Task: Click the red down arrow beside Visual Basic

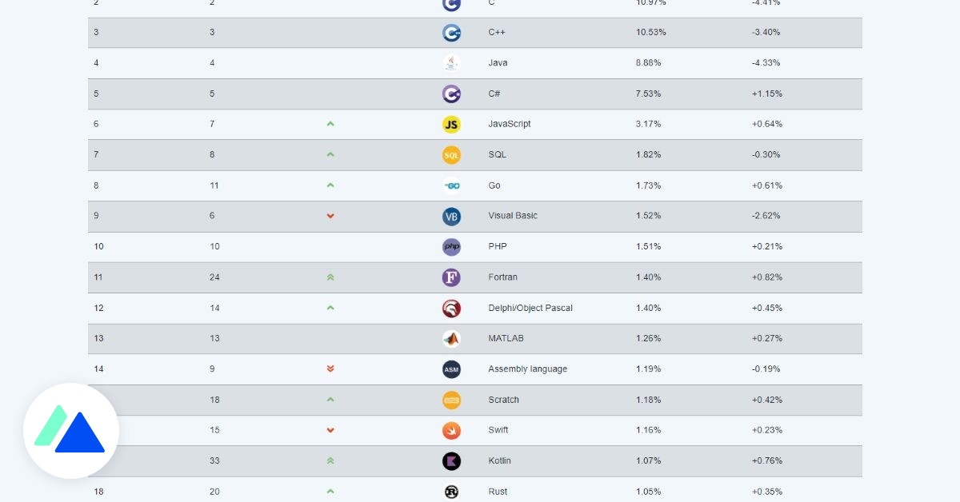Action: pos(330,216)
